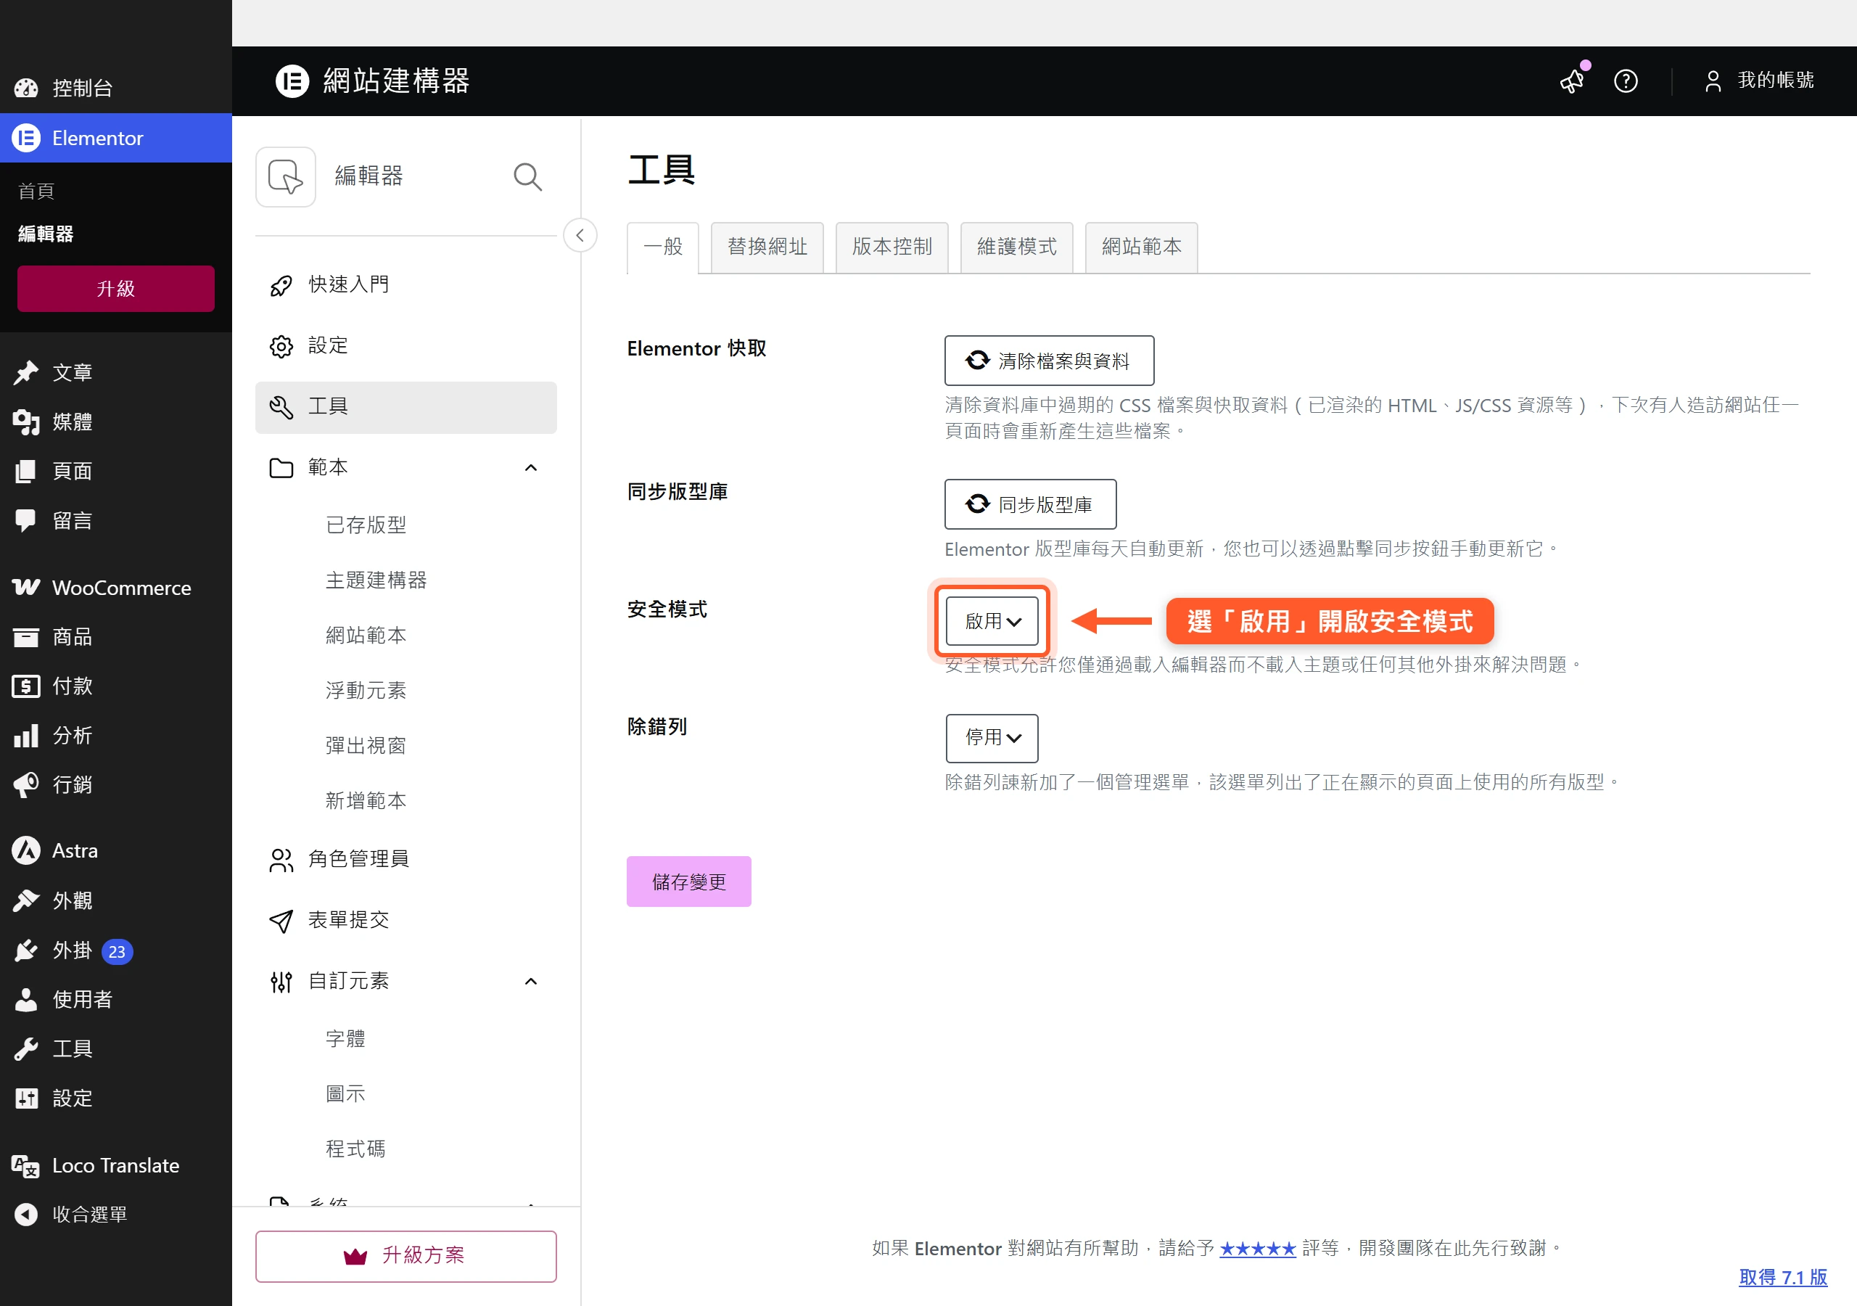
Task: Click the 編輯器 cursor icon box
Action: pos(286,176)
